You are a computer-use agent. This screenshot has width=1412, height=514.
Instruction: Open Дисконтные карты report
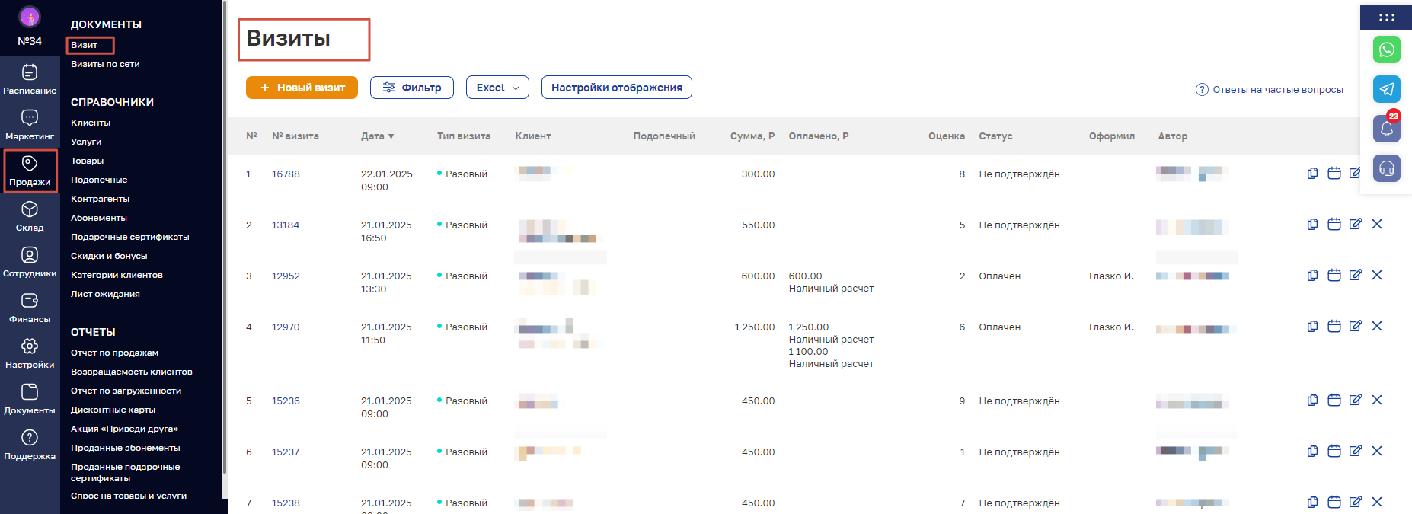point(113,410)
